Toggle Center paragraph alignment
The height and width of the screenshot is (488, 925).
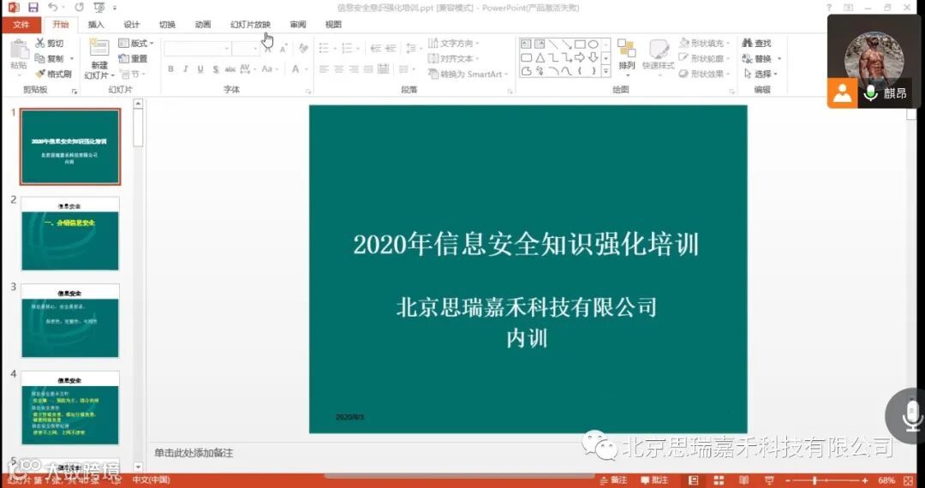(338, 69)
